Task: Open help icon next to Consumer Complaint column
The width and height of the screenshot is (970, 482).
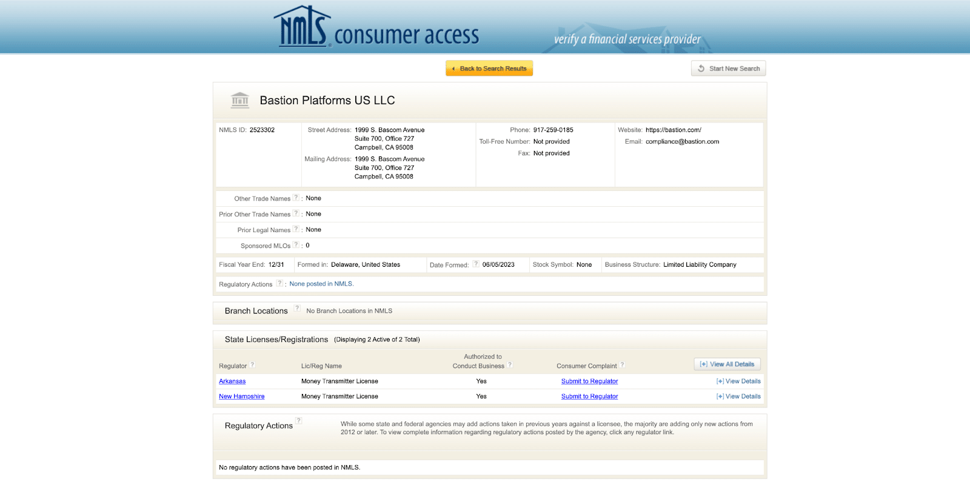Action: [x=622, y=365]
